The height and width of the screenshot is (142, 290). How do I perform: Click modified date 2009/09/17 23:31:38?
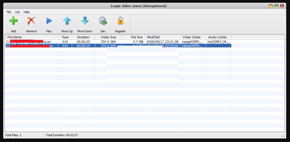(162, 42)
